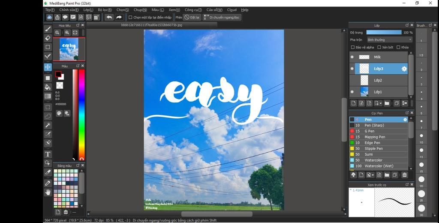
Task: Select the Hand pan tool
Action: tap(48, 192)
